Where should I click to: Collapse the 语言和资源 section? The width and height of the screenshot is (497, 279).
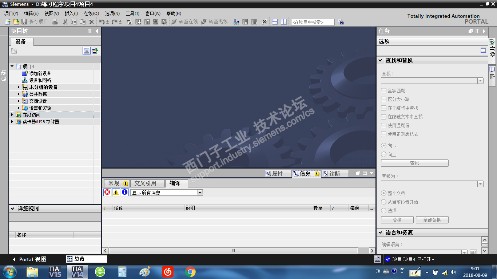381,232
